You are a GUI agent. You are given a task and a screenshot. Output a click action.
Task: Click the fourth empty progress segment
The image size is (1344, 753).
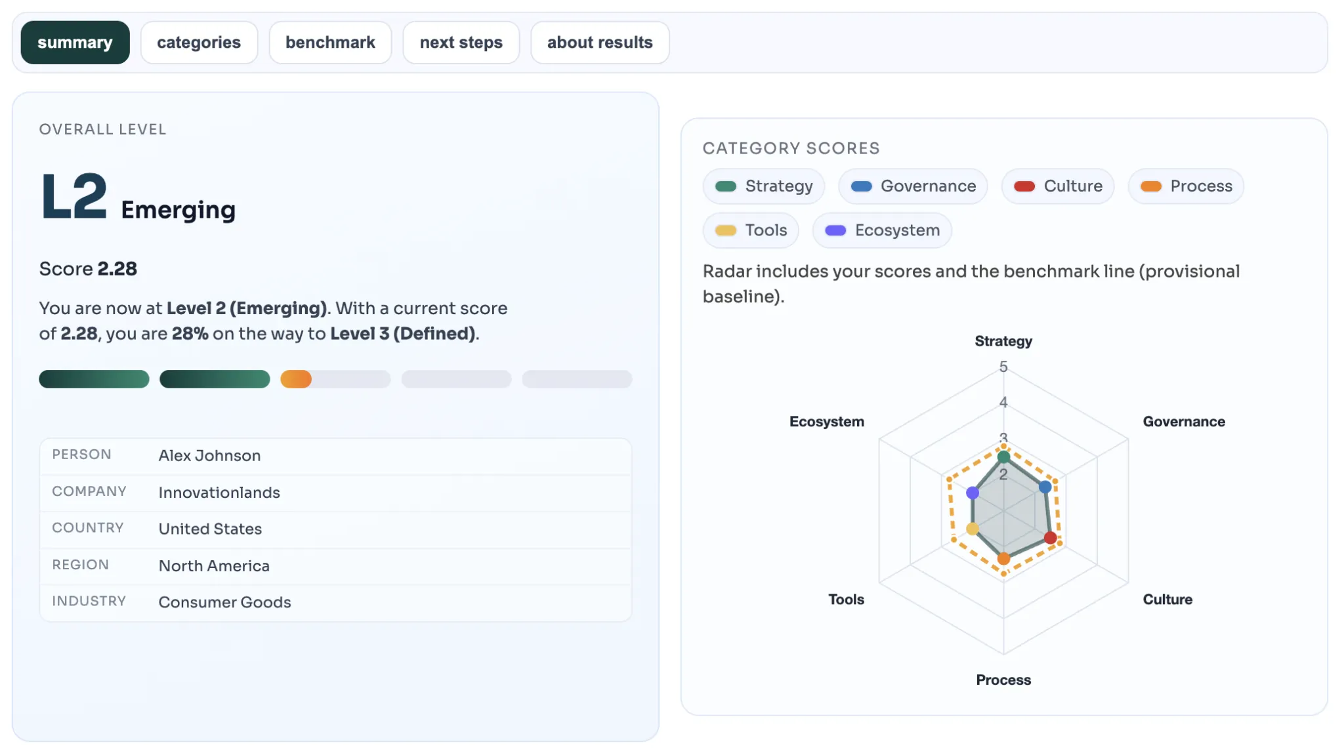tap(456, 379)
